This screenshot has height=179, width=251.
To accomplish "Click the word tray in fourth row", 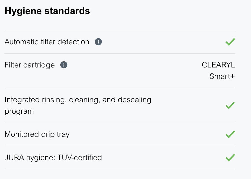I will [63, 134].
